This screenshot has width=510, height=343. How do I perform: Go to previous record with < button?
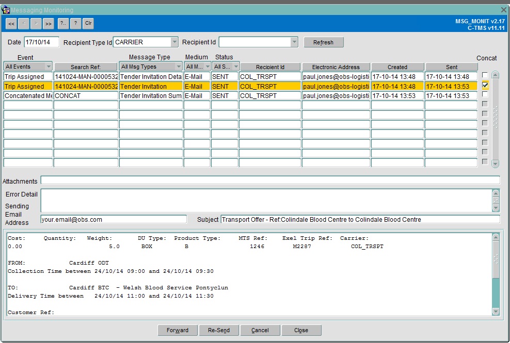(x=24, y=23)
